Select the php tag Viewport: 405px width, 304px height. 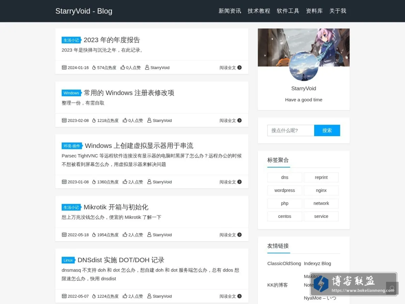pos(285,203)
